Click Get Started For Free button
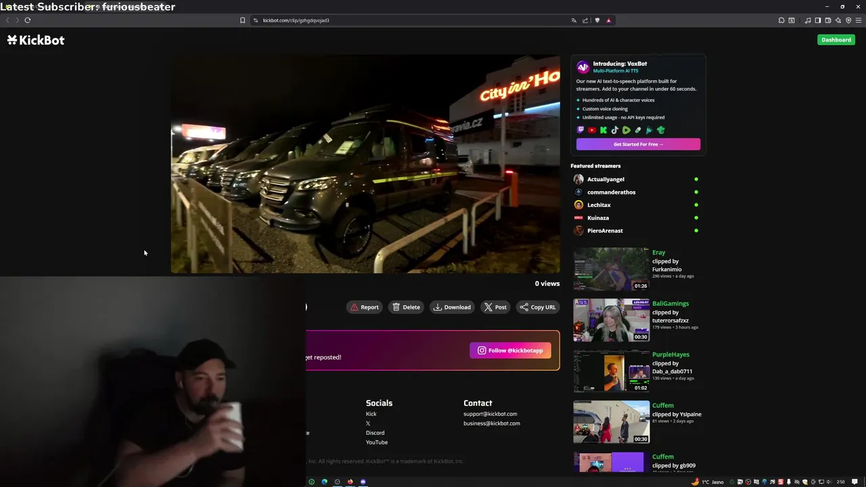This screenshot has height=487, width=866. click(638, 144)
